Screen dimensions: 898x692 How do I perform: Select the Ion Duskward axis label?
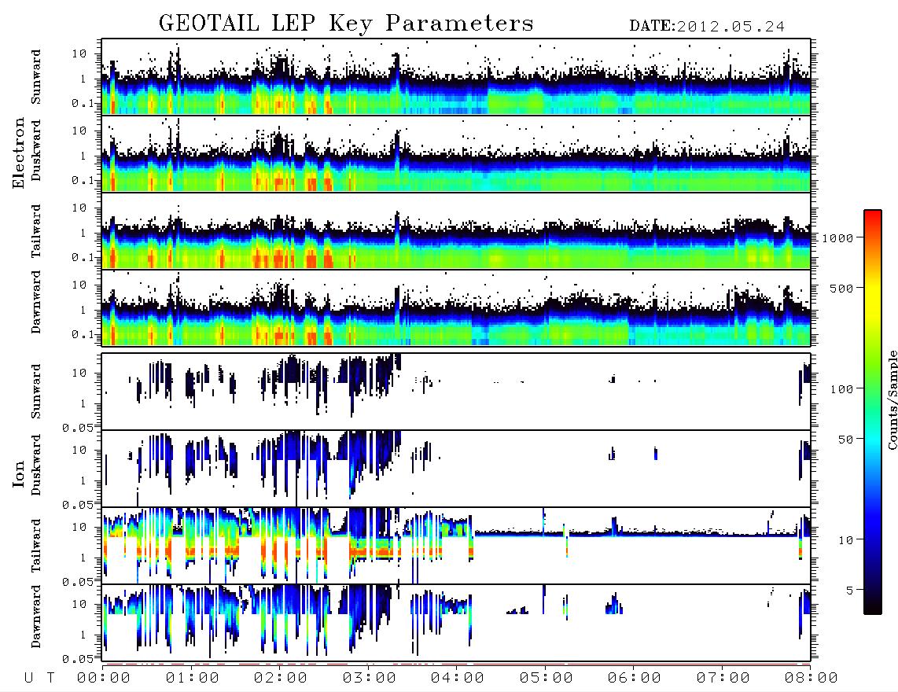click(36, 465)
